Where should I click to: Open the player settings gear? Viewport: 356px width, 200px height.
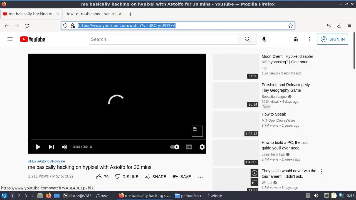click(x=202, y=147)
